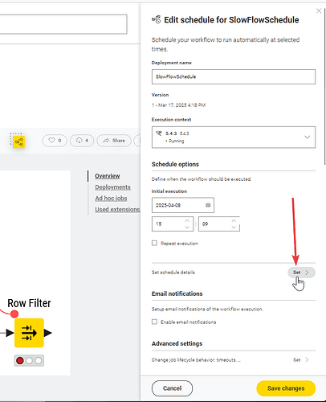Click the heart likes icon
The width and height of the screenshot is (326, 402).
(51, 140)
